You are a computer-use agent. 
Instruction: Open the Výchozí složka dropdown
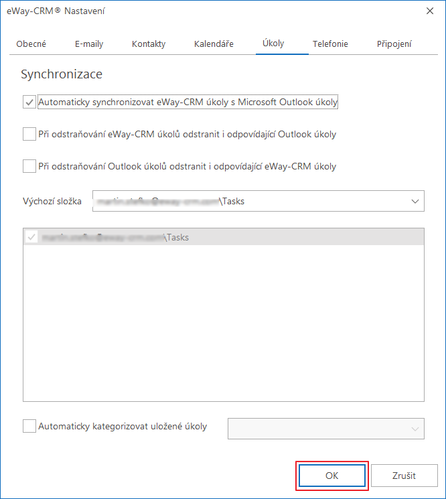pos(258,201)
